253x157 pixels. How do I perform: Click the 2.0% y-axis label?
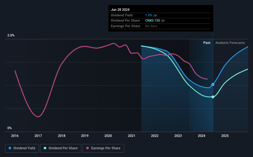click(x=11, y=35)
